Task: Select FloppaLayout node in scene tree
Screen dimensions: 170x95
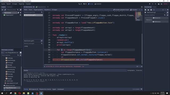Action: (9, 15)
